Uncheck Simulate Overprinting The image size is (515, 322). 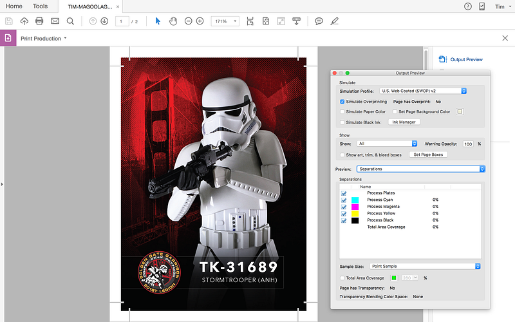coord(342,102)
